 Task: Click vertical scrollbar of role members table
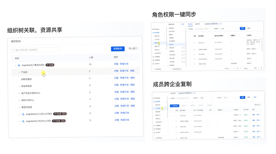(262, 44)
